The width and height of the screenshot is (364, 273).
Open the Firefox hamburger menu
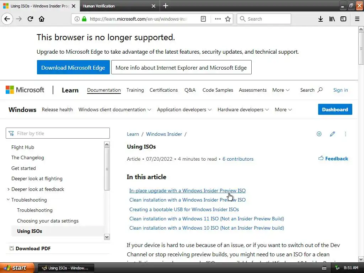[357, 19]
